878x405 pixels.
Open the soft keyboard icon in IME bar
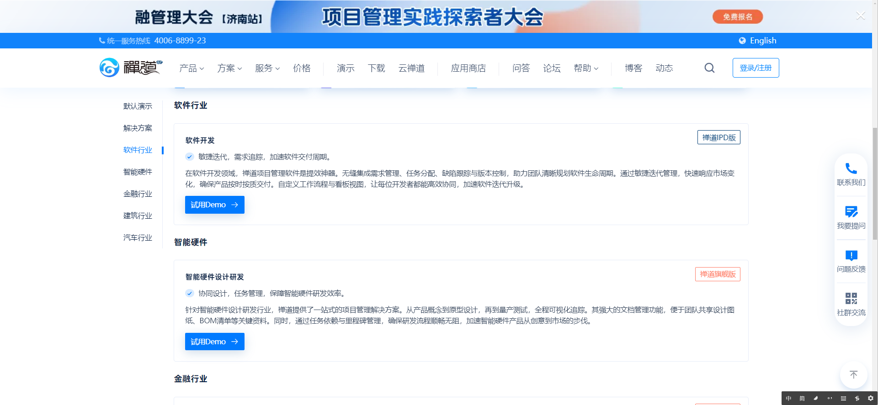pyautogui.click(x=843, y=398)
